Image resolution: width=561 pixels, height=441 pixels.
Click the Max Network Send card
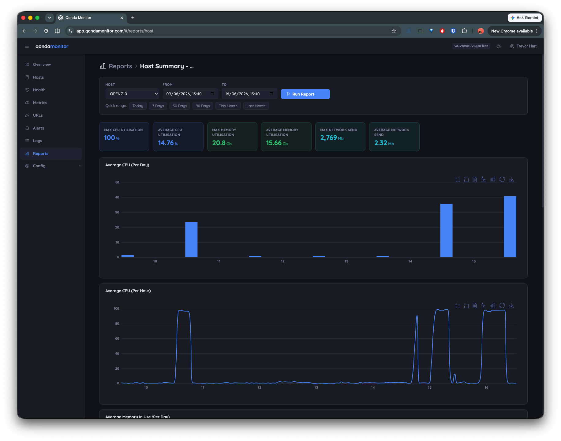(340, 137)
